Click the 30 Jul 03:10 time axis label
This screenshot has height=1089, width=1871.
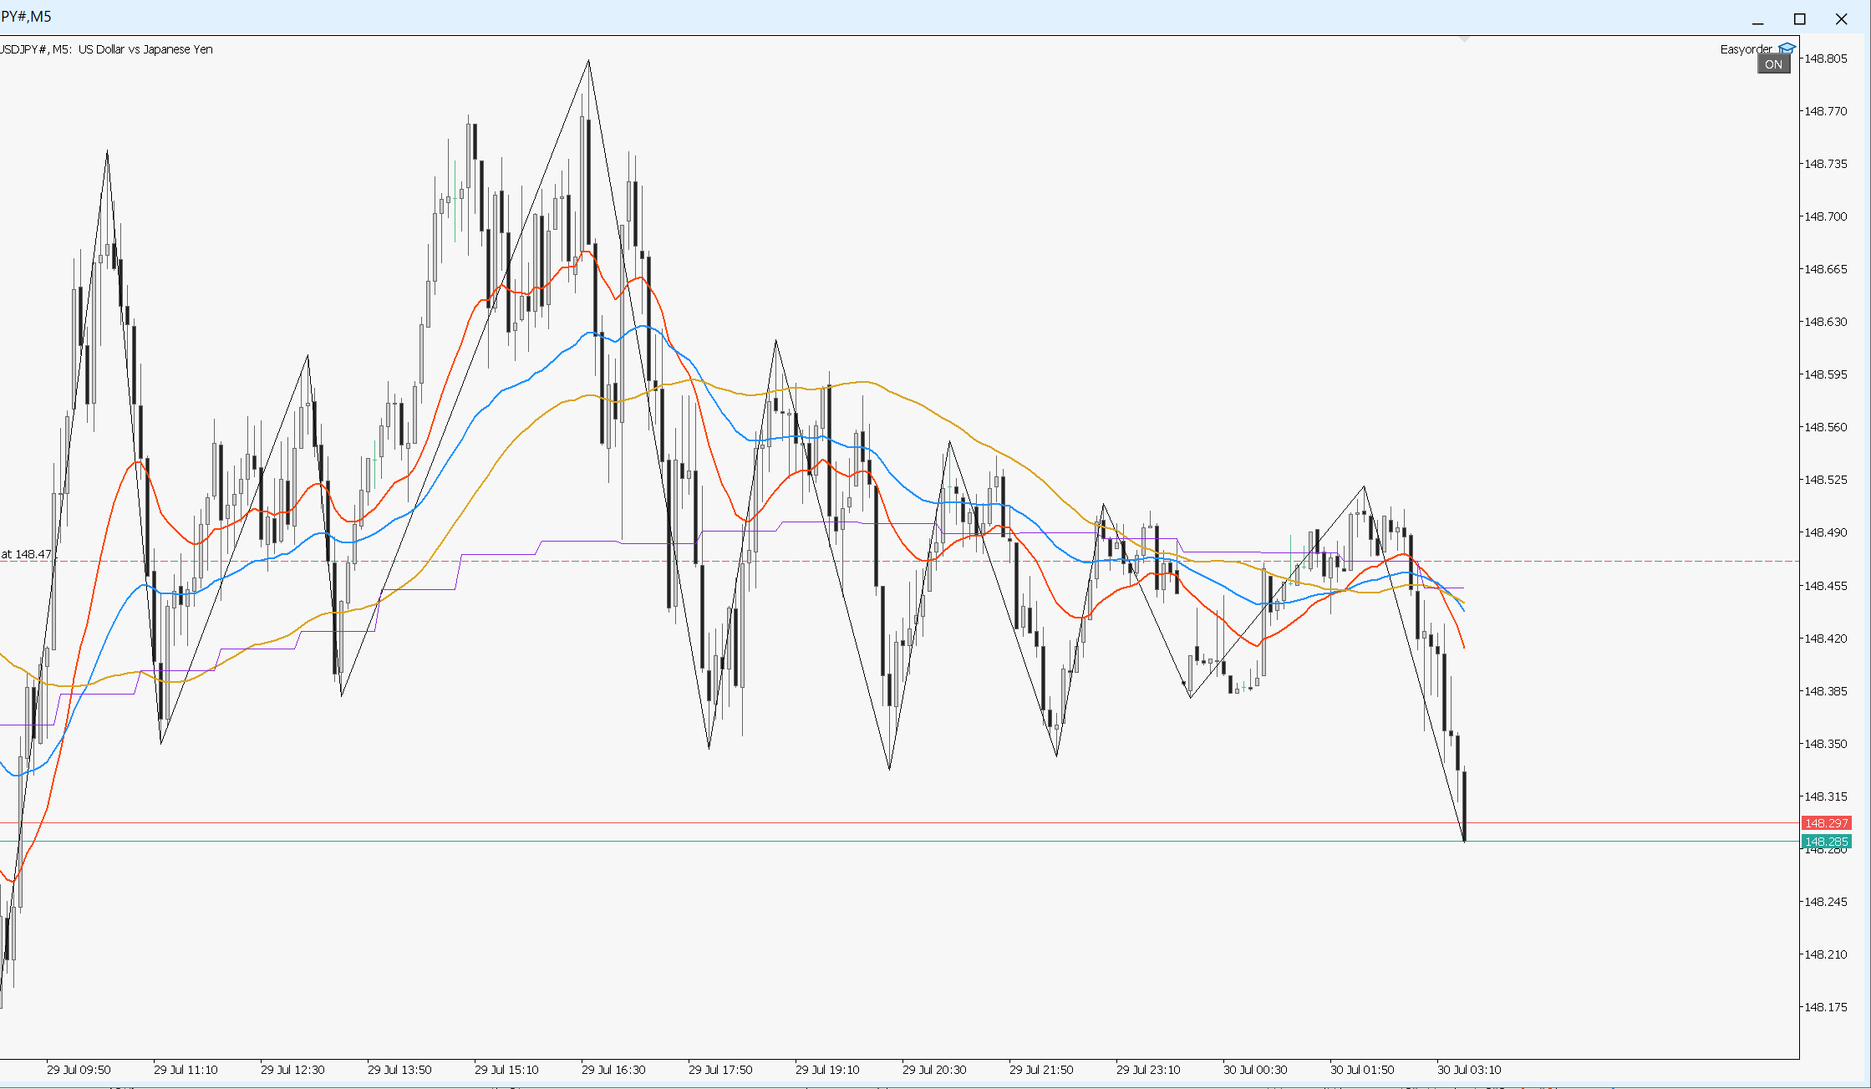pyautogui.click(x=1469, y=1070)
